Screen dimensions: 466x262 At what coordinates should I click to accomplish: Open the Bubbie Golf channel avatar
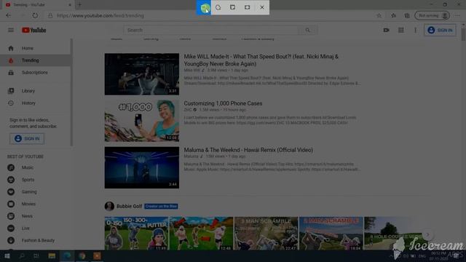[109, 206]
